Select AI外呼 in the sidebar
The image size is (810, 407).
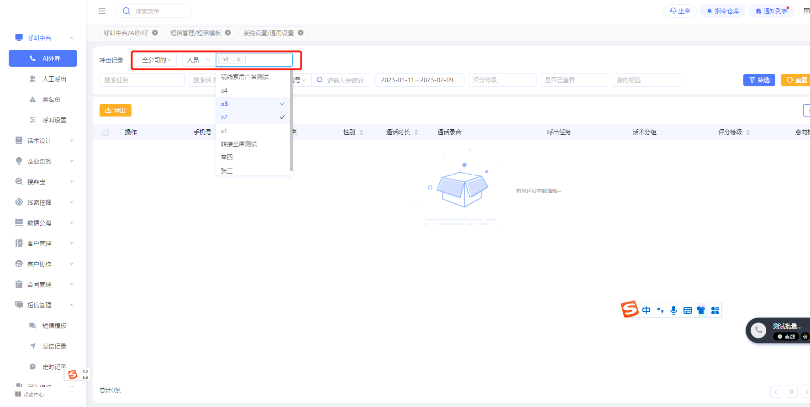pyautogui.click(x=43, y=58)
